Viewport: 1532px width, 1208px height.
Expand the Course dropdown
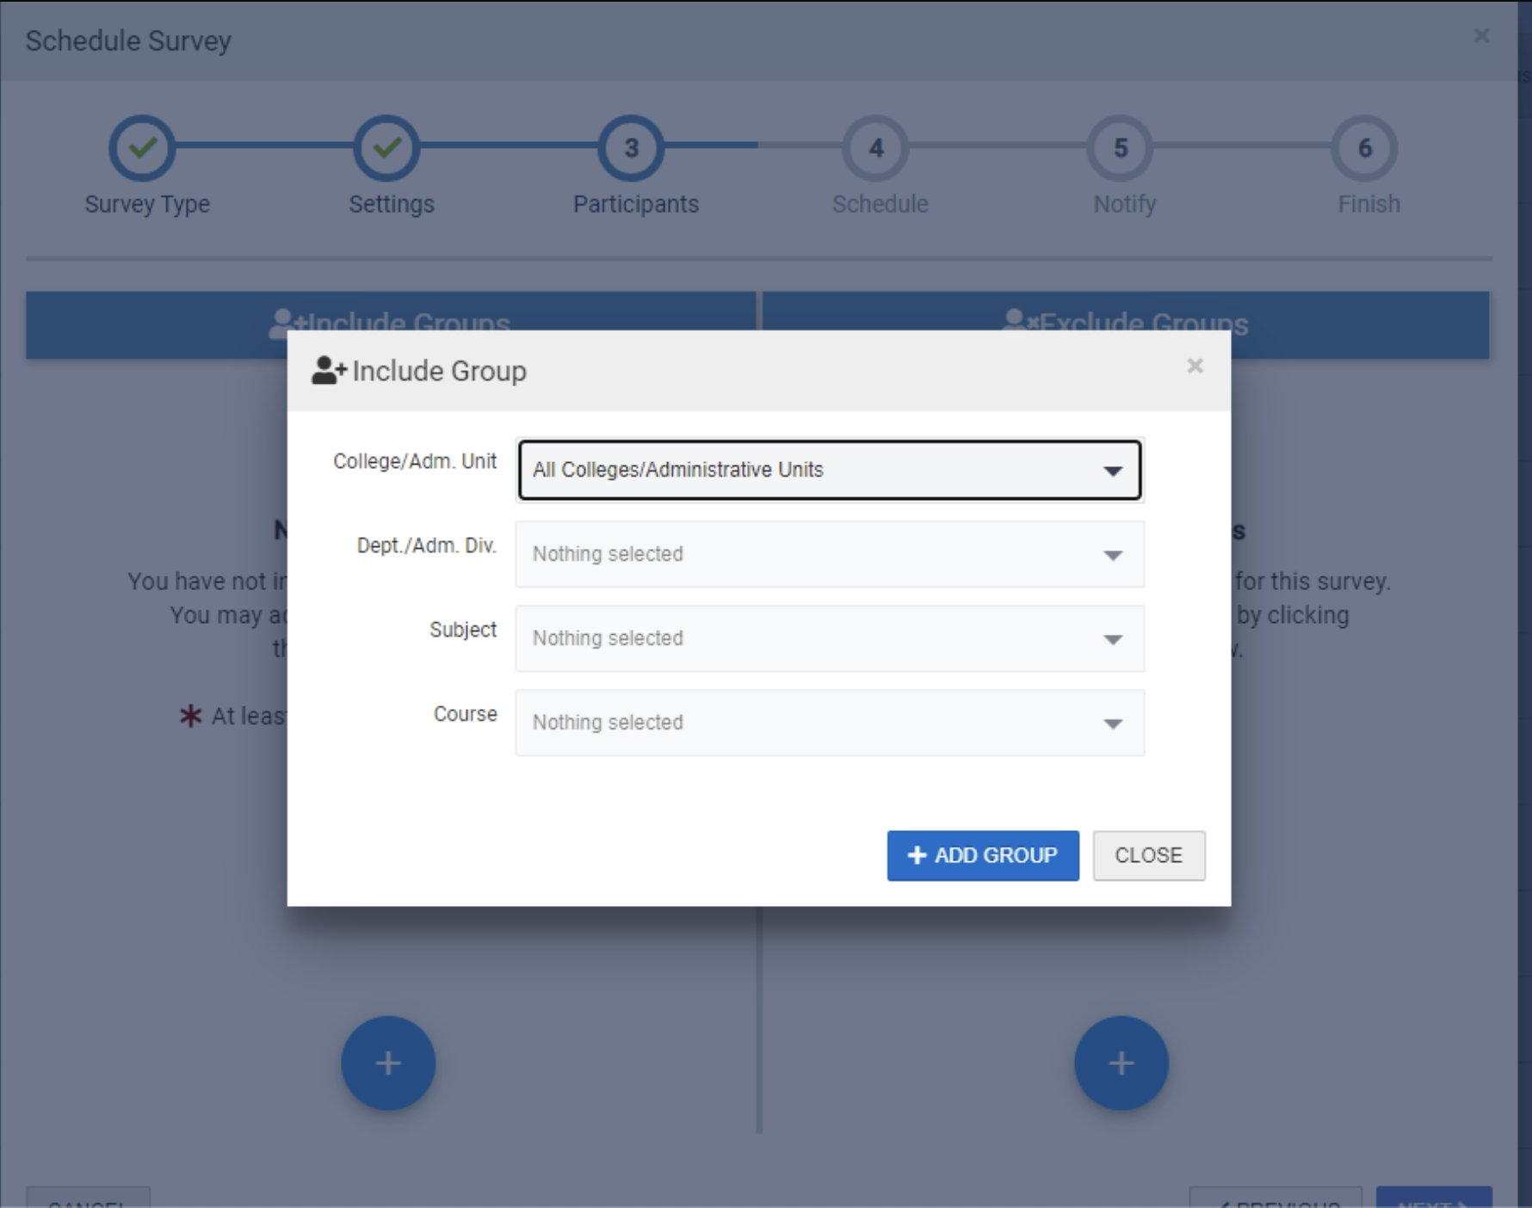tap(829, 723)
